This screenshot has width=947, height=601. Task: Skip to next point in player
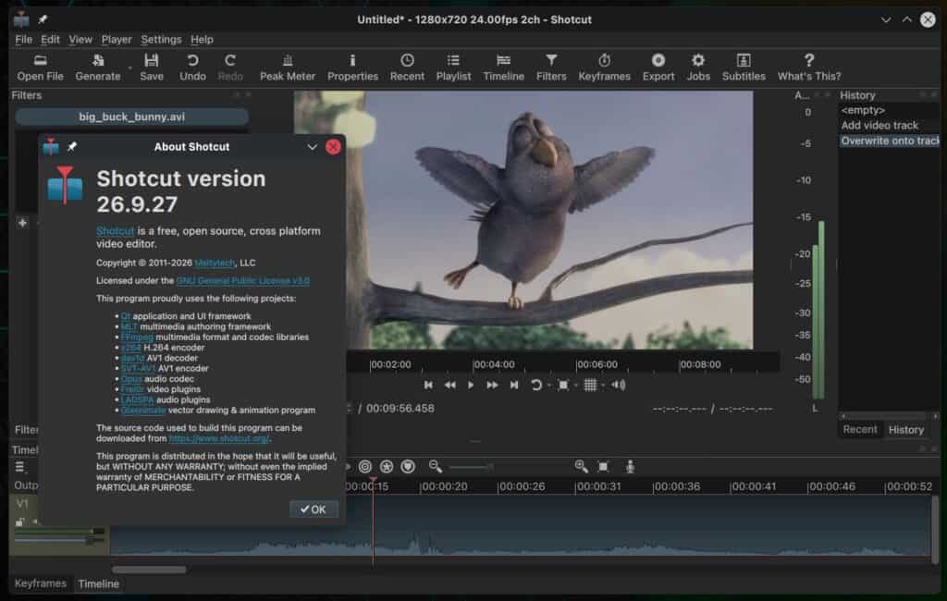[514, 385]
